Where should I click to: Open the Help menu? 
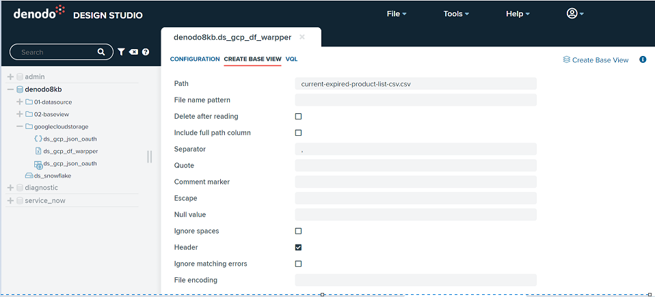(x=518, y=14)
